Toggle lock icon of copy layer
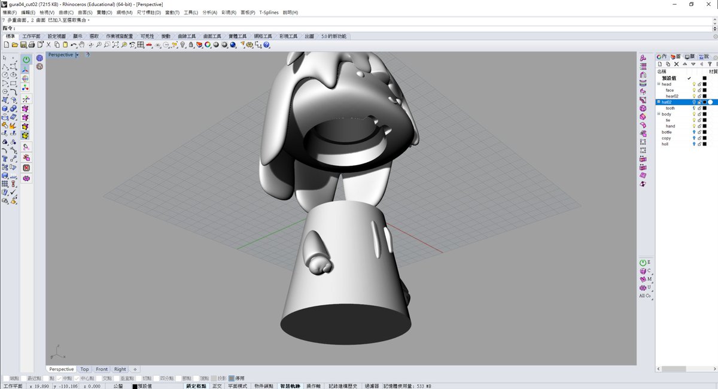The width and height of the screenshot is (718, 389). click(x=699, y=138)
